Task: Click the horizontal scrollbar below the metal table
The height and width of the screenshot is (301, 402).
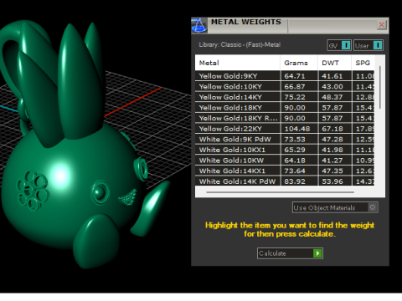Action: 281,192
